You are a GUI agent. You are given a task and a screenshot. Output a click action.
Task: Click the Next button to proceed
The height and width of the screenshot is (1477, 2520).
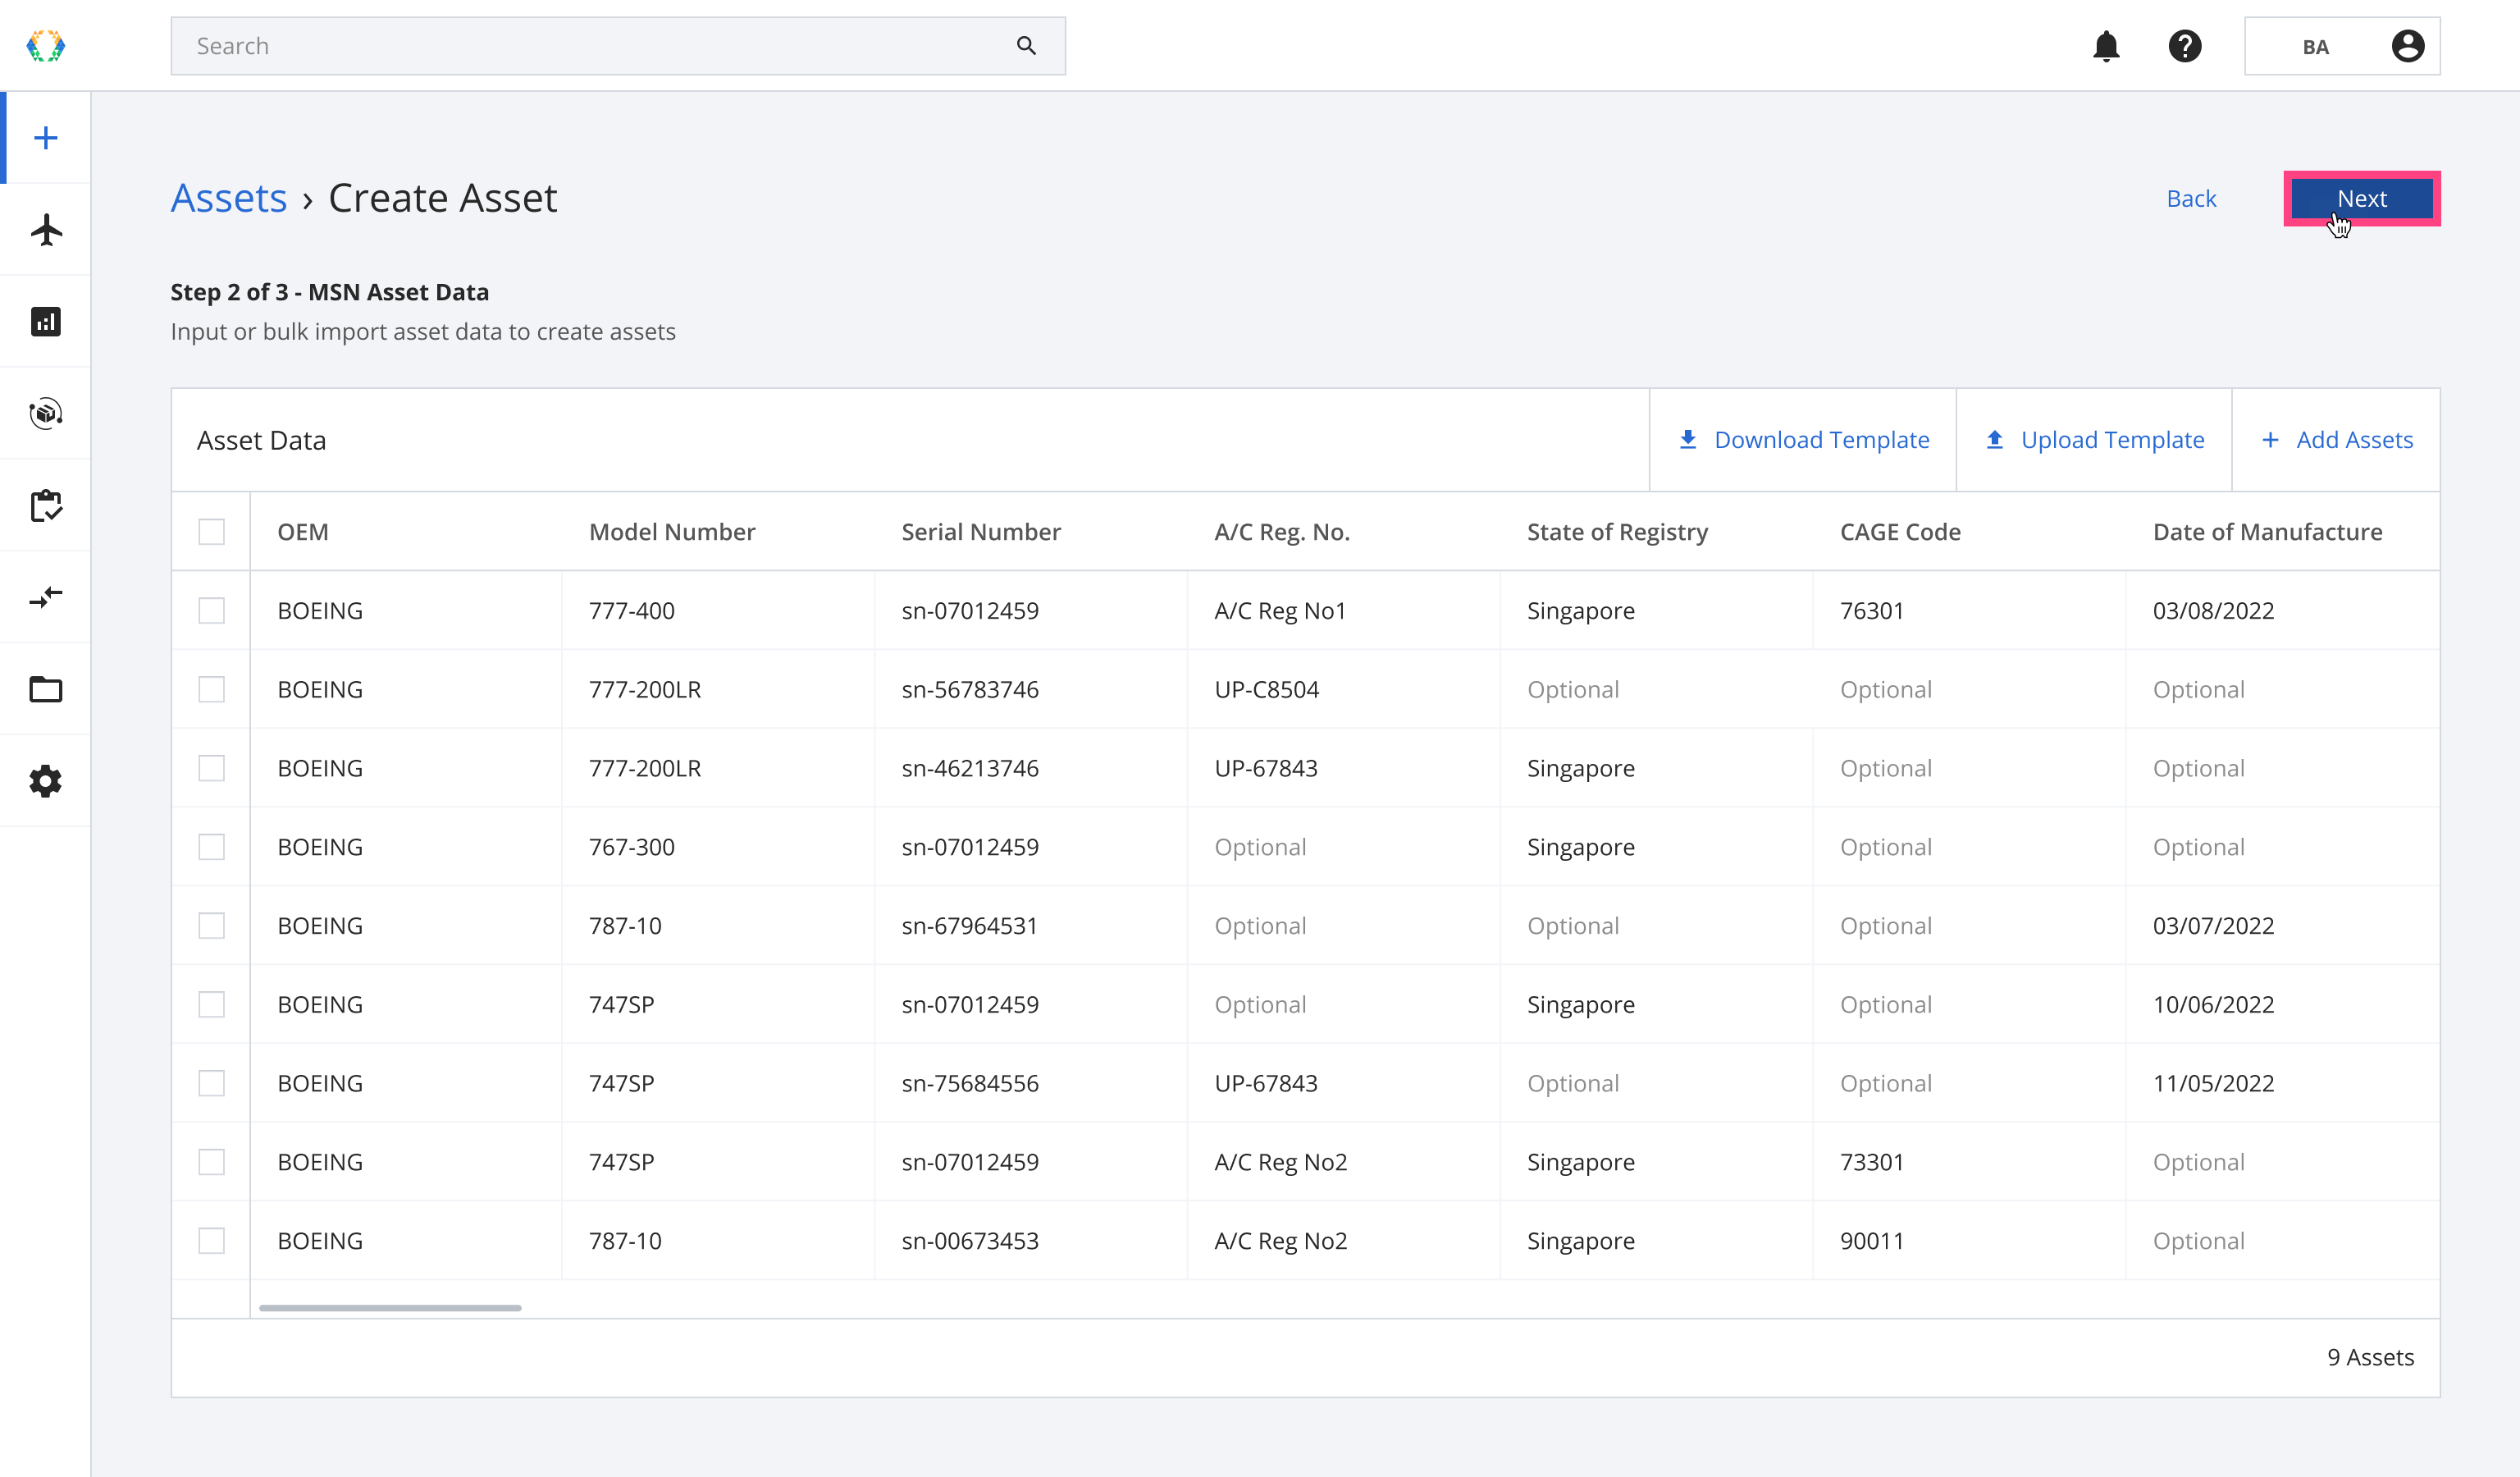click(2360, 197)
